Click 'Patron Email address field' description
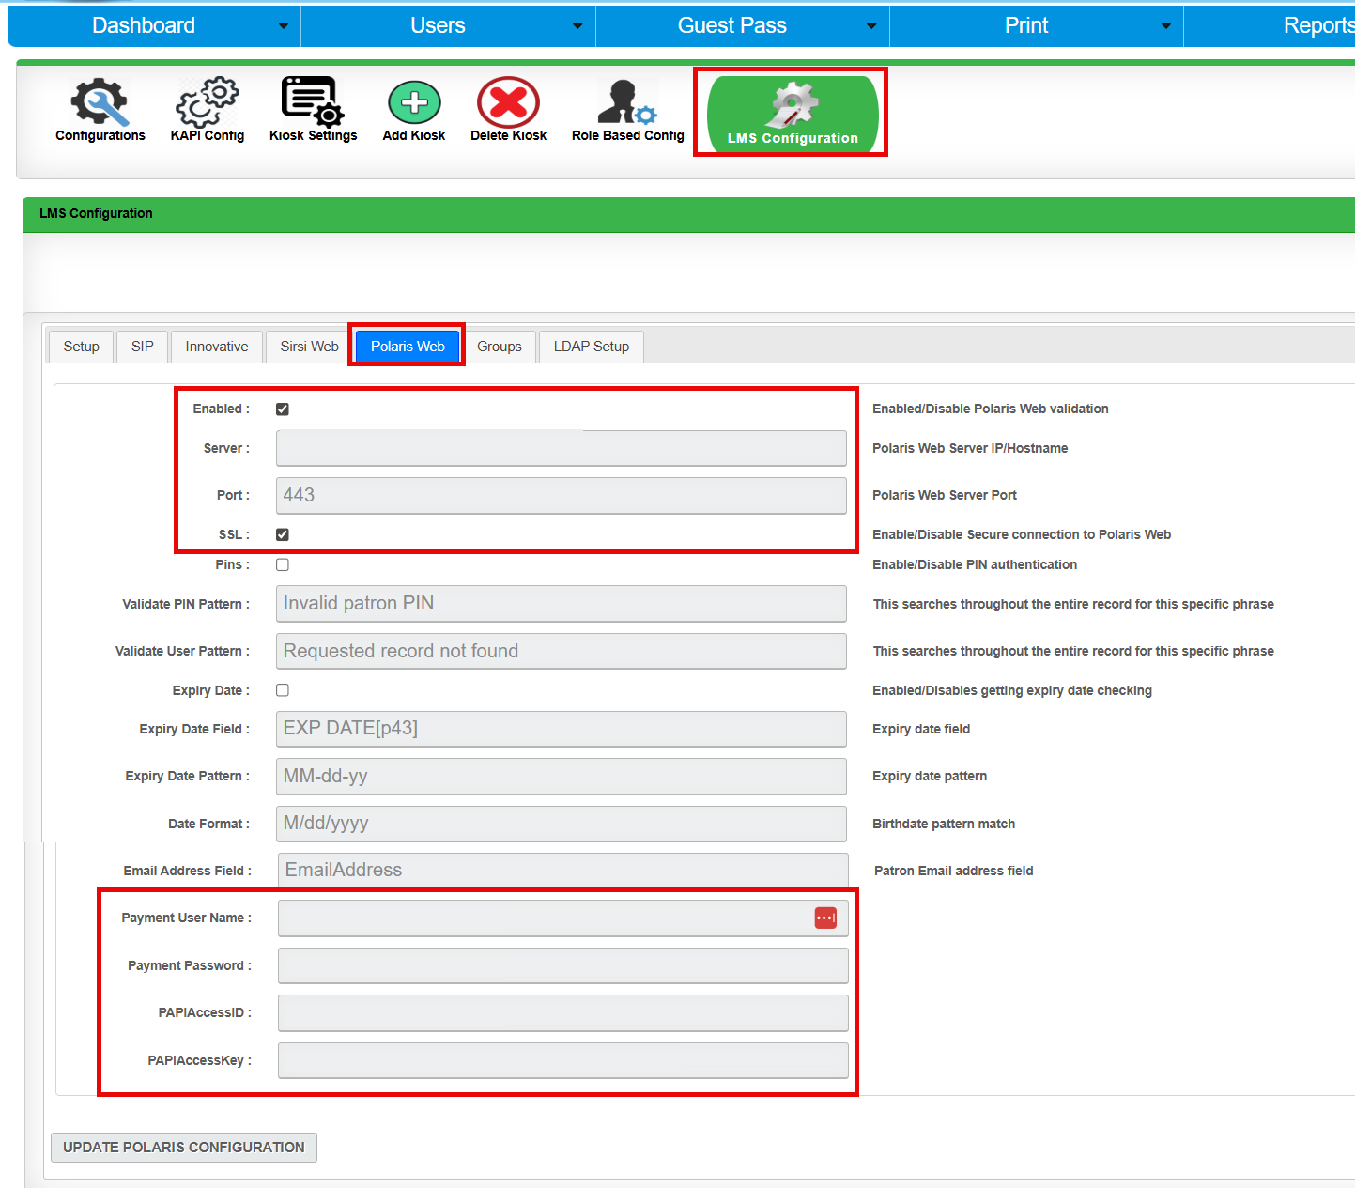This screenshot has width=1355, height=1188. pos(954,871)
